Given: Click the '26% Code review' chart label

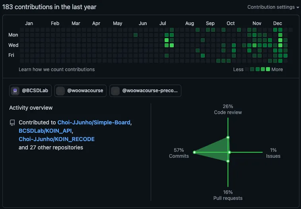Looking at the screenshot, I should coord(228,109).
